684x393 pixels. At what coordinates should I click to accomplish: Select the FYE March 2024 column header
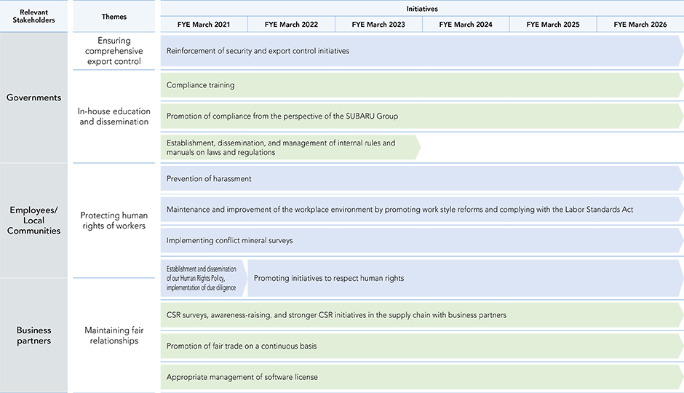click(x=466, y=25)
